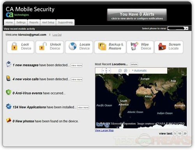Click the 'Most Recent Locations...' heading
Viewport: 195px width, 150px height.
point(111,64)
